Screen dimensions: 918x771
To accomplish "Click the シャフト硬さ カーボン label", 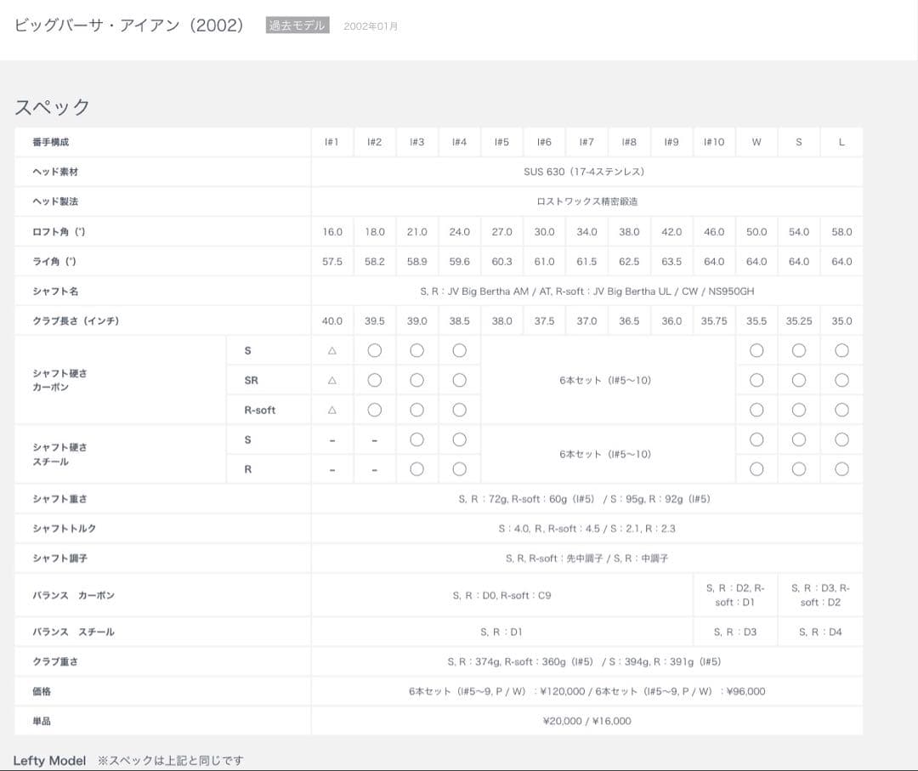I will pyautogui.click(x=59, y=381).
